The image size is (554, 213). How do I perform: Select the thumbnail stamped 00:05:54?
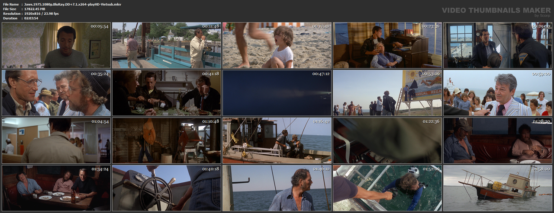pyautogui.click(x=56, y=45)
